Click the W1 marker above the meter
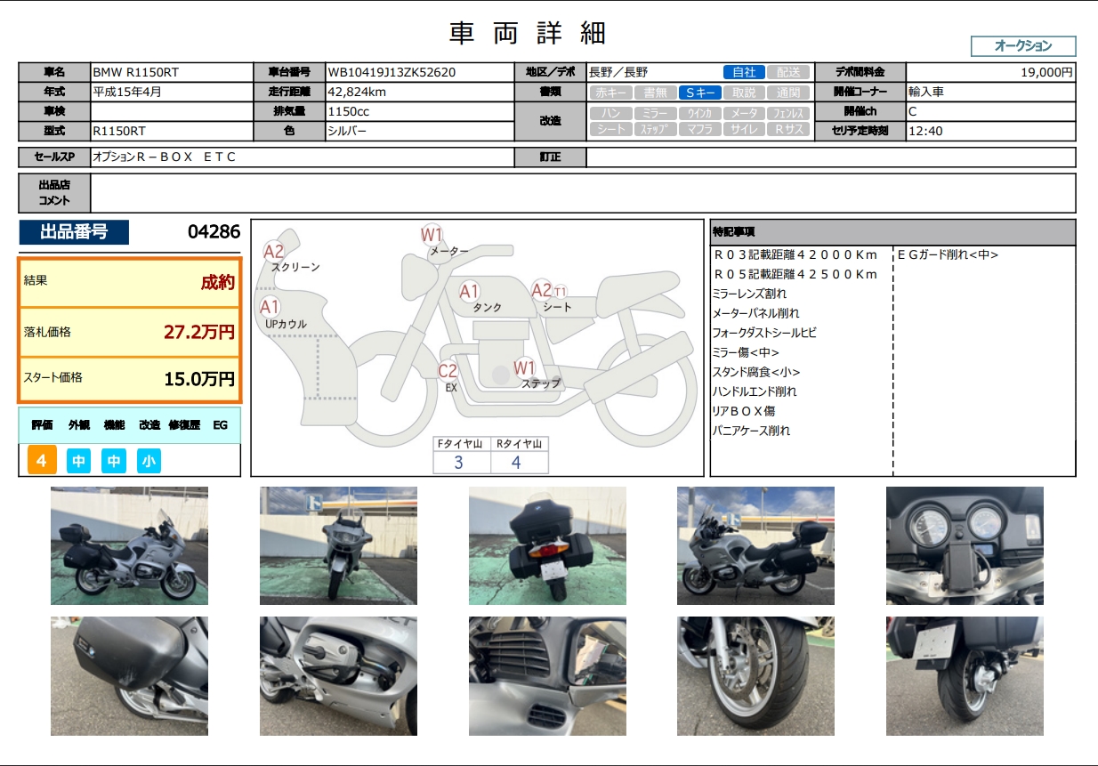The height and width of the screenshot is (766, 1098). click(x=432, y=235)
